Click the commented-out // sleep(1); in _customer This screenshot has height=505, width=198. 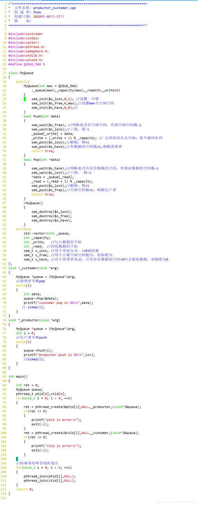click(x=33, y=307)
